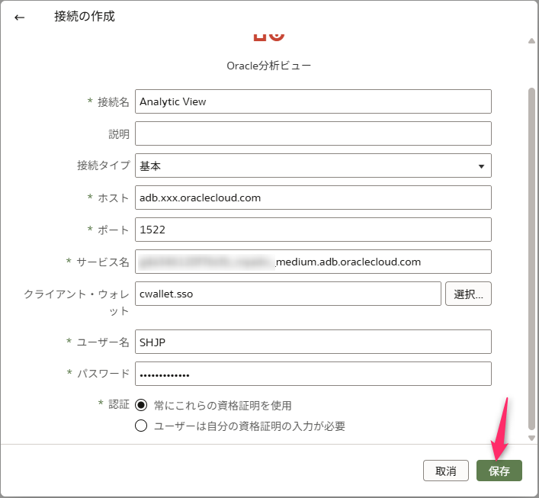Click the Oracle分析ビュー heading text

click(269, 66)
